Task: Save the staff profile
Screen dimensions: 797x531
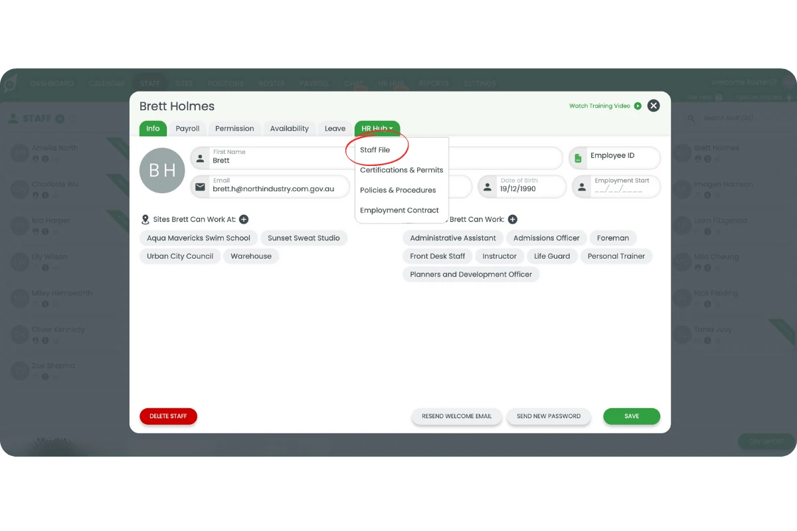Action: tap(632, 416)
